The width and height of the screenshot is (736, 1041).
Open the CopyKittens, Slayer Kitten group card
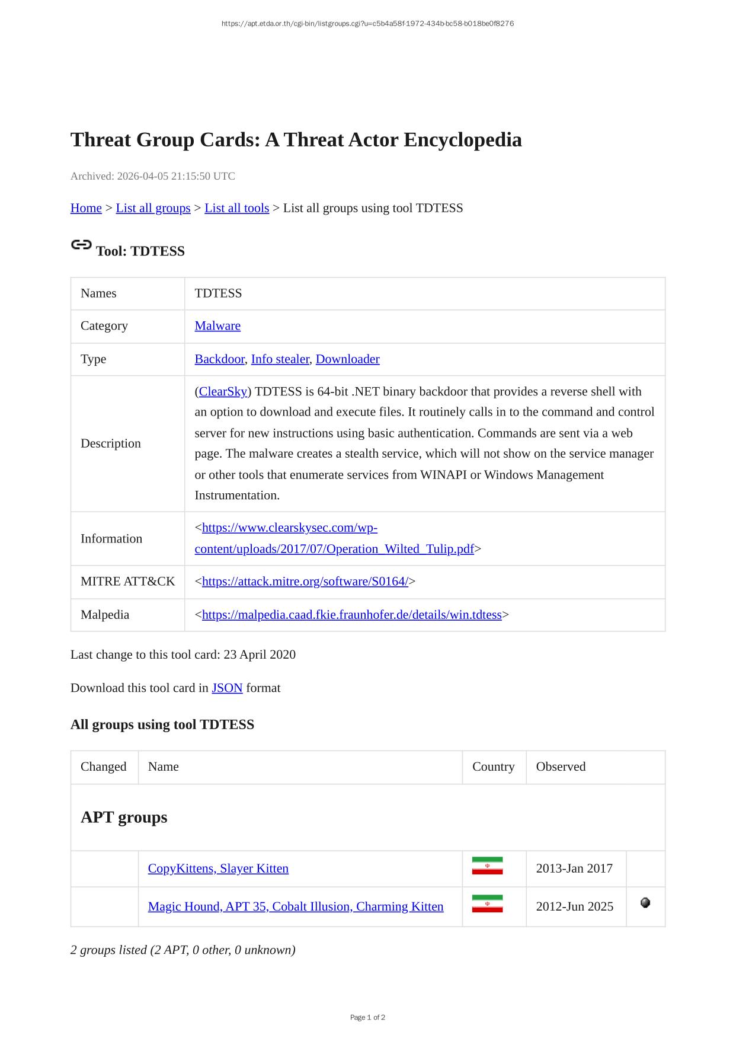coord(218,868)
